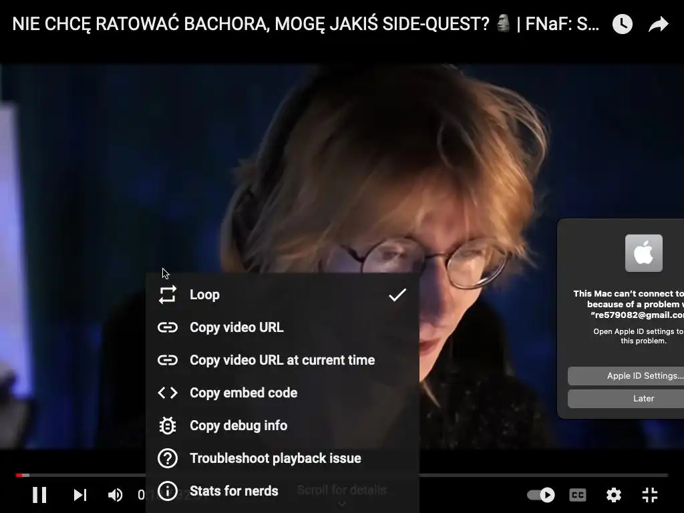Click the Apple logo icon in dialog

coord(643,253)
